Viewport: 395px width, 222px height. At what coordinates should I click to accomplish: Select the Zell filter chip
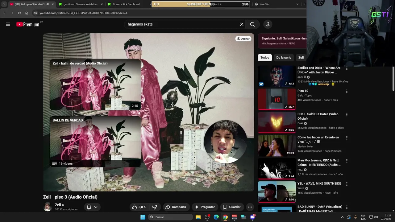pos(301,58)
